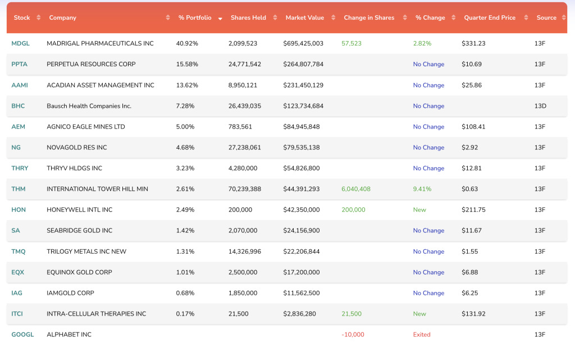The height and width of the screenshot is (347, 575).
Task: Click the sort icon on Company column
Action: pos(167,17)
